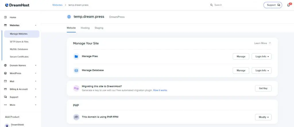
Task: Click the Mail envelope icon
Action: (5, 81)
